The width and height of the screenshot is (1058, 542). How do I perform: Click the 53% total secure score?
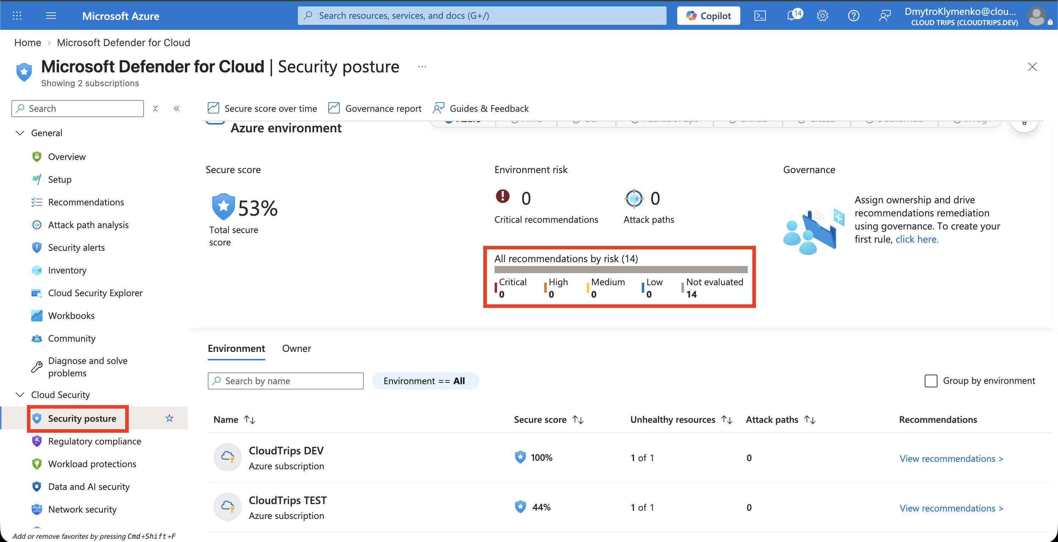[257, 208]
